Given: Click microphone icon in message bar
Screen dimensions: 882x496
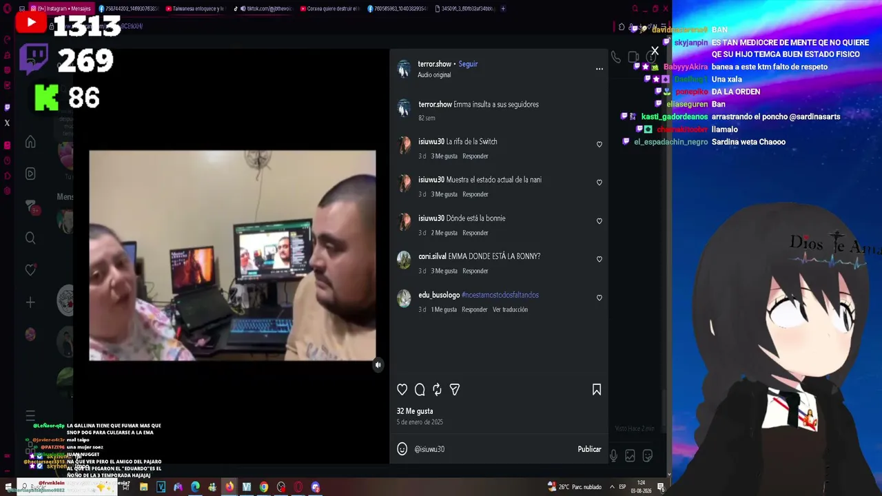Looking at the screenshot, I should tap(613, 455).
